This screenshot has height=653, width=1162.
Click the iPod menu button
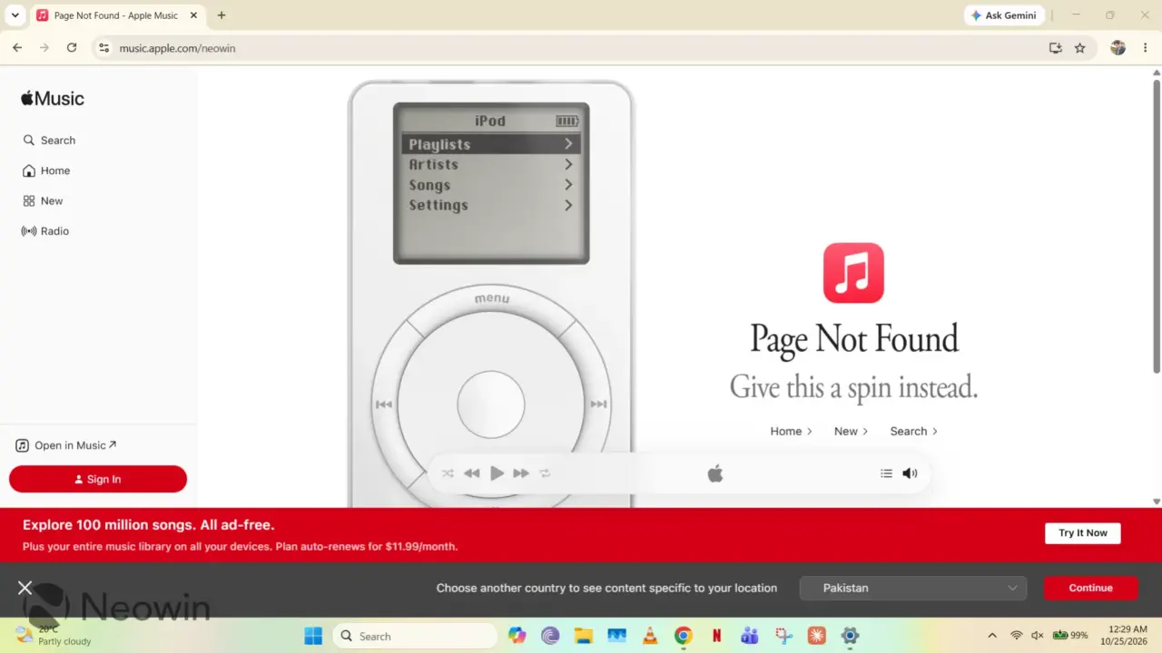[x=491, y=298]
